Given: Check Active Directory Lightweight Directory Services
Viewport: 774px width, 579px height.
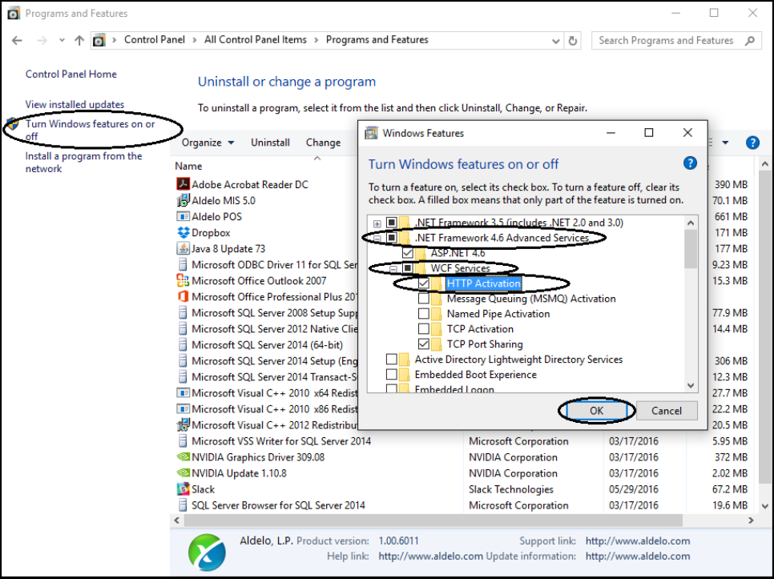Looking at the screenshot, I should point(392,359).
